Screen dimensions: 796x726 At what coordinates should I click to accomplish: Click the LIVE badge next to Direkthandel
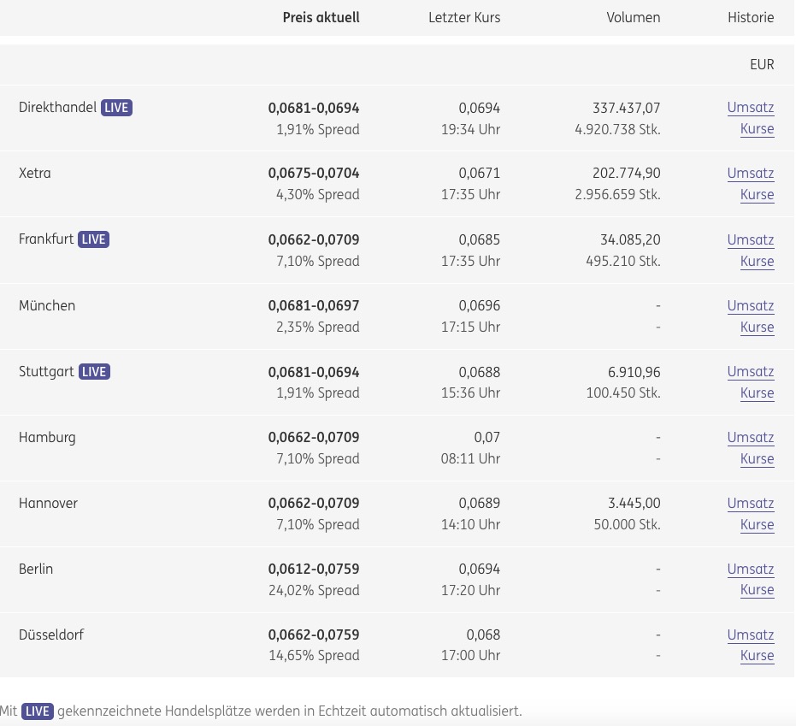[x=117, y=108]
